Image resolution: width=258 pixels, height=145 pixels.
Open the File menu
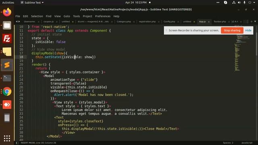click(18, 16)
